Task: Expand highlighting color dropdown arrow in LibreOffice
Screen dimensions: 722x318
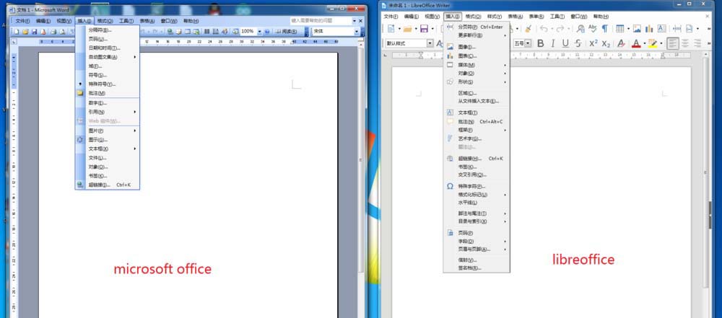Action: tap(661, 43)
